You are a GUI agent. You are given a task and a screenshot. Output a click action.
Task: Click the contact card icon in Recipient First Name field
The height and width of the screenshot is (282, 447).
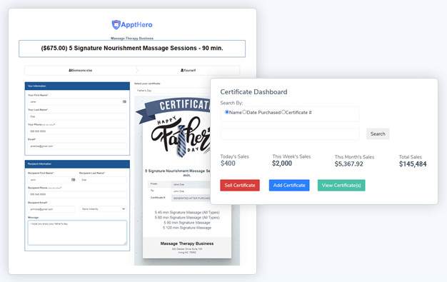click(x=74, y=180)
